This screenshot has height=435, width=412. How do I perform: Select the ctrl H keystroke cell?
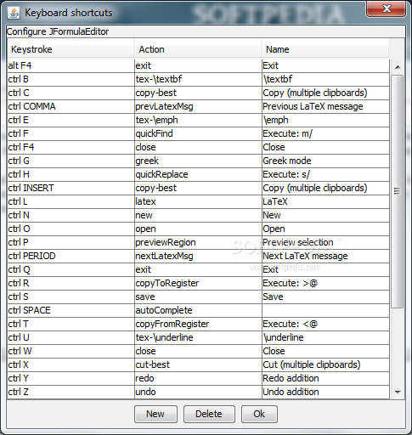point(71,174)
